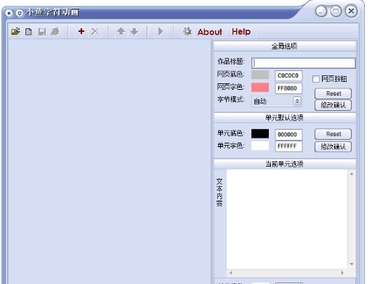This screenshot has height=284, width=372.
Task: Click 修改确认 in 单元默认选项 section
Action: (333, 146)
